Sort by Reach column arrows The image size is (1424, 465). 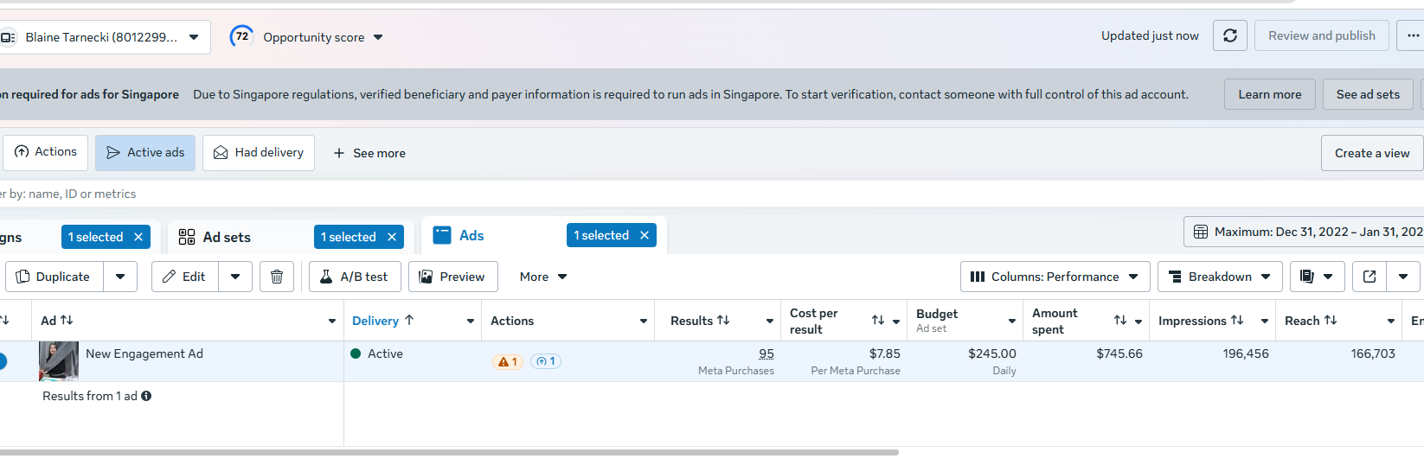(x=1331, y=321)
